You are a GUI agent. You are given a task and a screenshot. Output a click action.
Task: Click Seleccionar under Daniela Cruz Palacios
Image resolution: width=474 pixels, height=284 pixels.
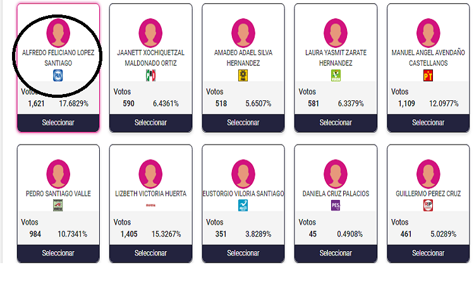click(x=336, y=253)
